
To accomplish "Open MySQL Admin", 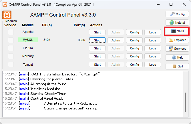I will tap(116, 40).
